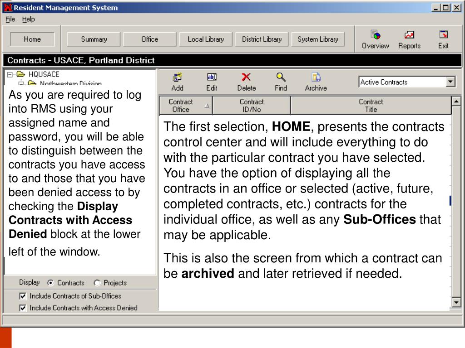Viewport: 465px width, 348px height.
Task: Click the Contract ID/No column header
Action: pyautogui.click(x=252, y=105)
